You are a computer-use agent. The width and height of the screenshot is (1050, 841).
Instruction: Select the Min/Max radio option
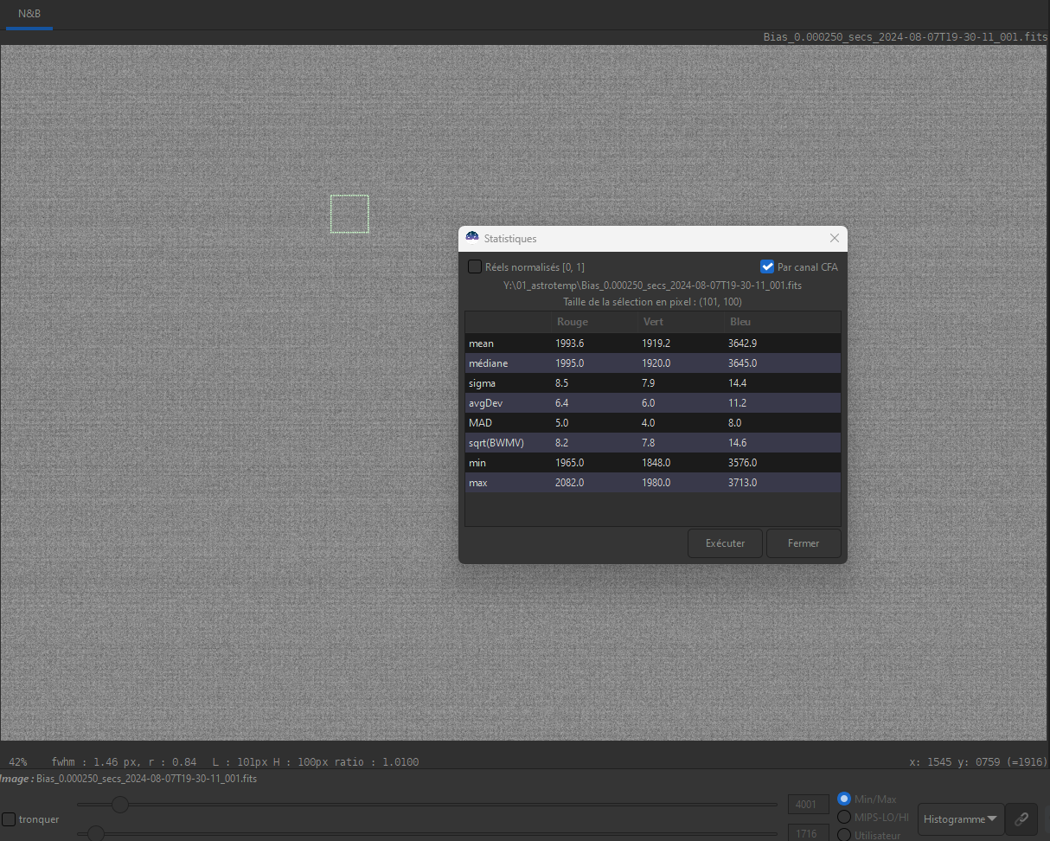click(x=844, y=799)
